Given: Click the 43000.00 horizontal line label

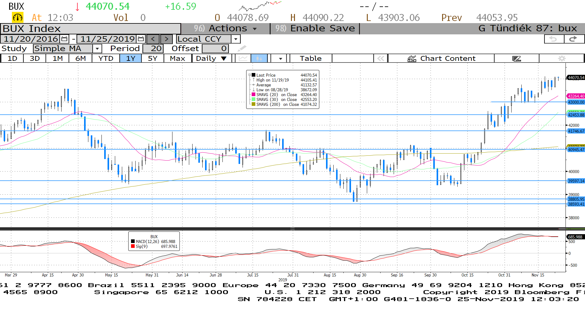Looking at the screenshot, I should [576, 102].
